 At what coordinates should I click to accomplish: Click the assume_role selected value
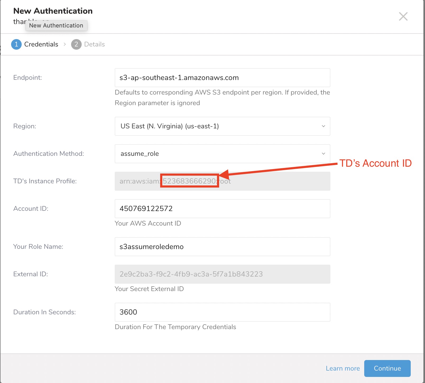140,154
